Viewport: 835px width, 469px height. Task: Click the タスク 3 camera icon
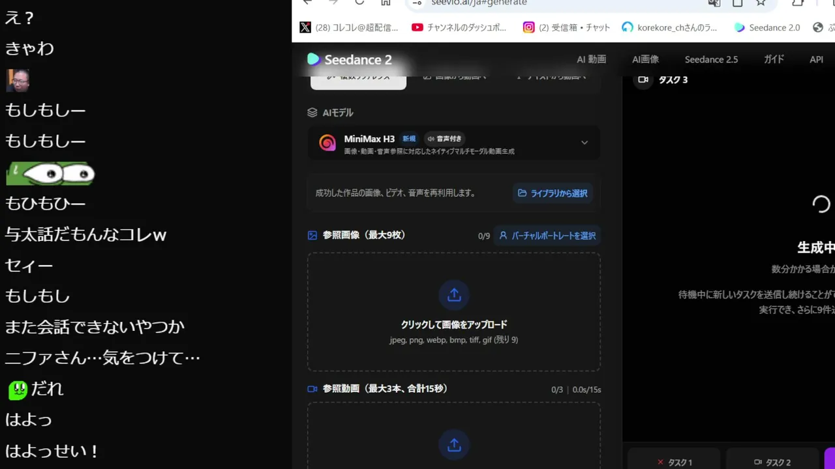(x=643, y=79)
